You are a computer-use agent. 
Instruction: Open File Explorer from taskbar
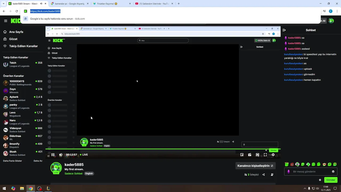coord(22,189)
